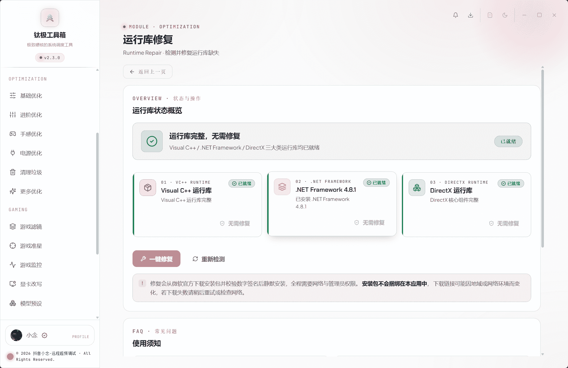Screen dimensions: 568x368
Task: Open the downloads icon in title bar
Action: [x=470, y=15]
